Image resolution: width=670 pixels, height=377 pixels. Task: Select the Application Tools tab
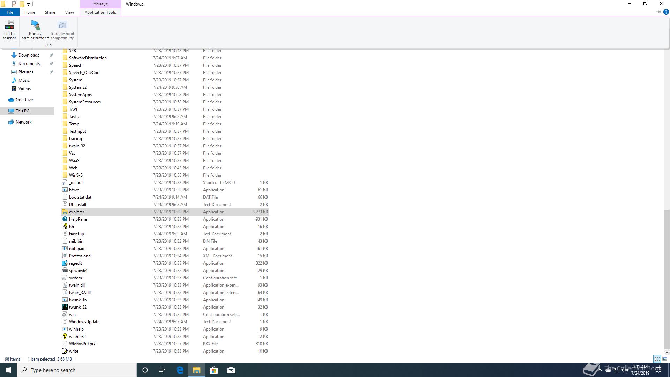click(100, 12)
